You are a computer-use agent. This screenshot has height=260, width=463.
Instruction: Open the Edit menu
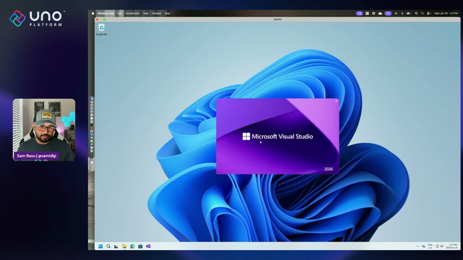tap(120, 13)
